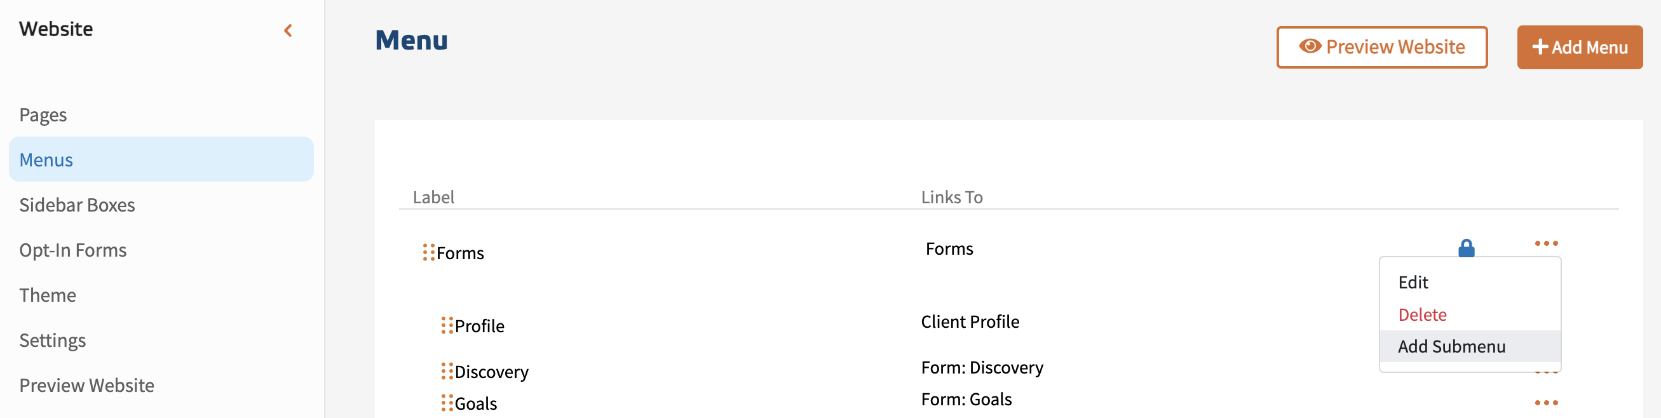1661x418 pixels.
Task: Open Opt-In Forms in the sidebar
Action: point(73,250)
